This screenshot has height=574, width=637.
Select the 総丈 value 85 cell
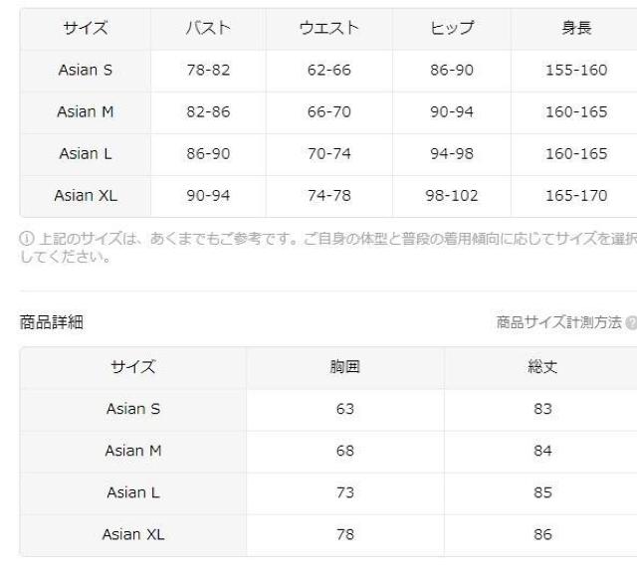point(542,492)
